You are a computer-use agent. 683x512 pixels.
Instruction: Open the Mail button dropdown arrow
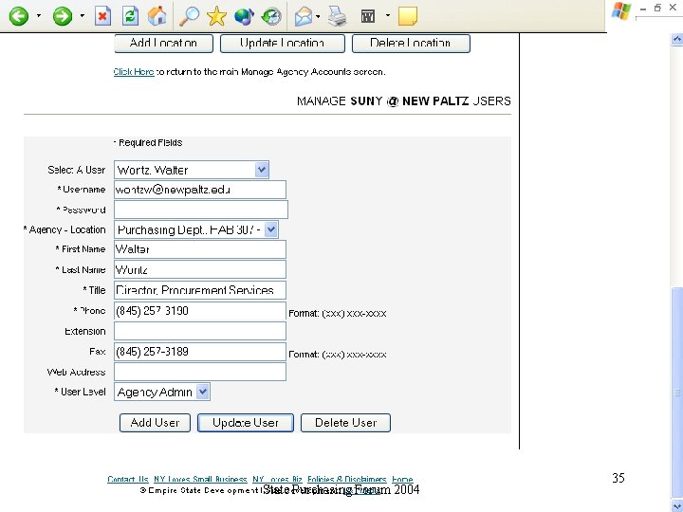click(318, 16)
